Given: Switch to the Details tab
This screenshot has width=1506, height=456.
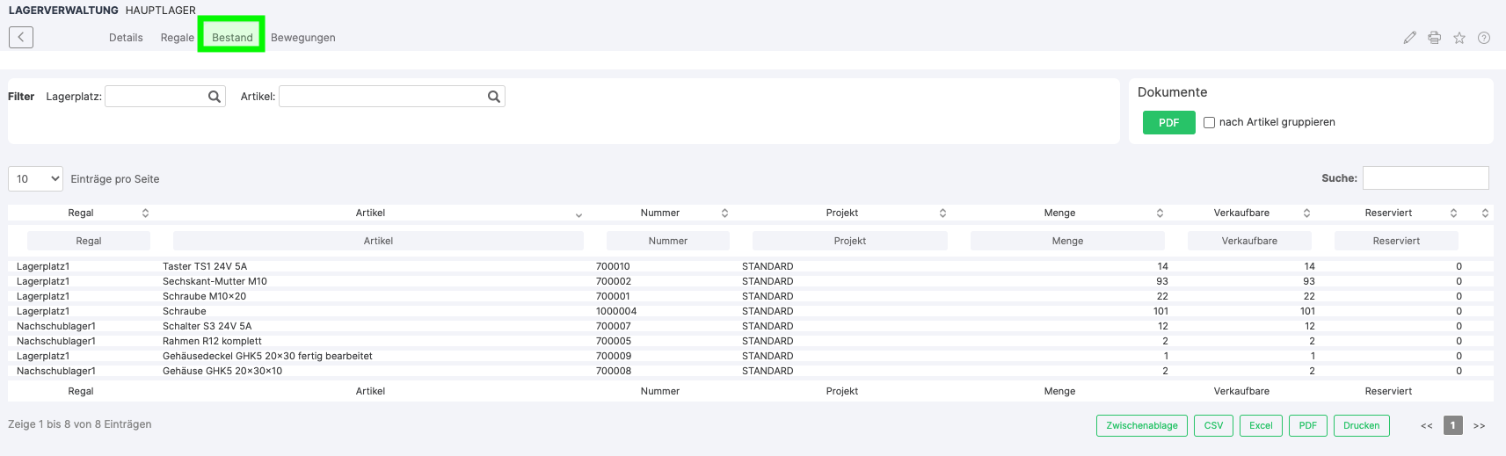Looking at the screenshot, I should [126, 38].
